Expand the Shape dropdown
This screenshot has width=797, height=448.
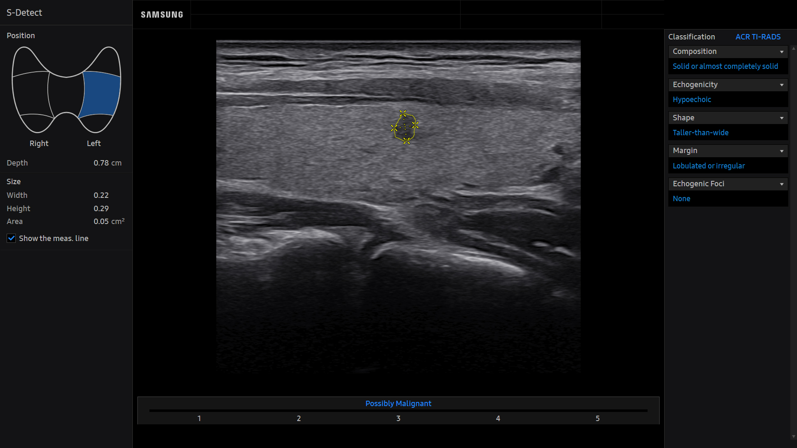728,118
